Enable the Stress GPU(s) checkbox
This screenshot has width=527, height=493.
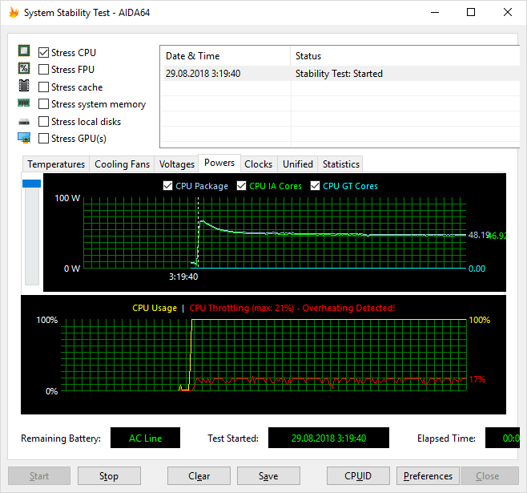43,138
